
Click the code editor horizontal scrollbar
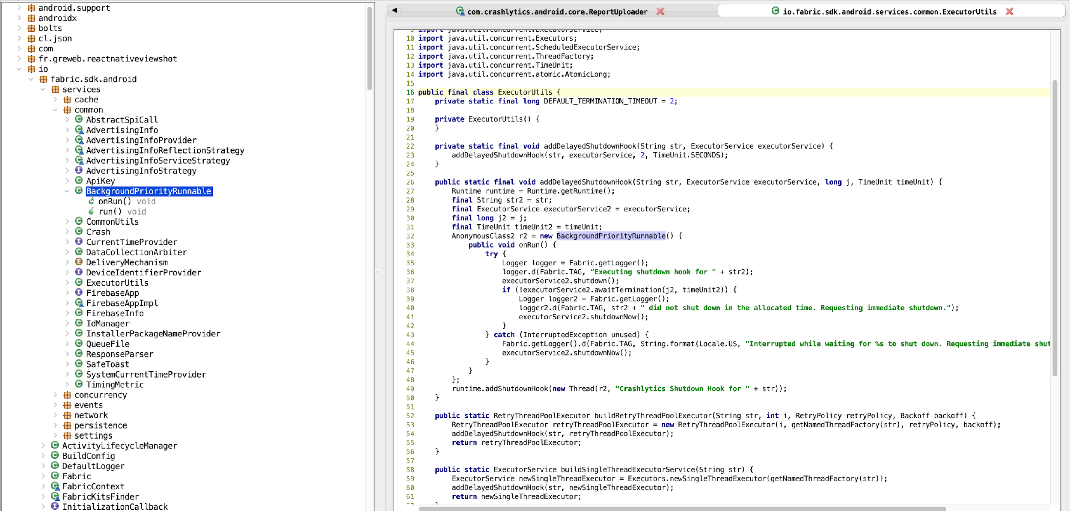682,508
